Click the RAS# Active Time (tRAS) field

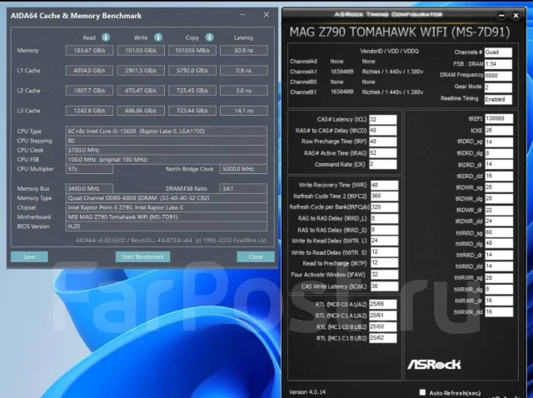pyautogui.click(x=383, y=153)
